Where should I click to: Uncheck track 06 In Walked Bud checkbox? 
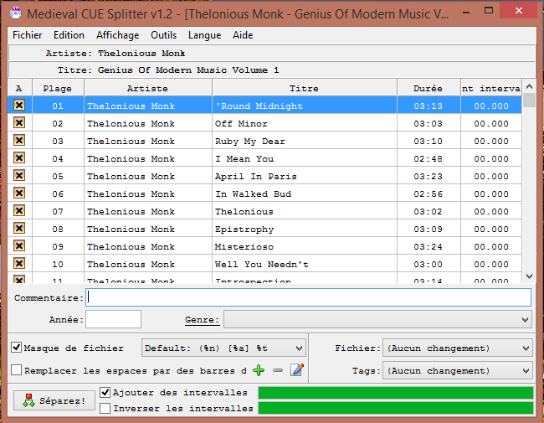[19, 193]
